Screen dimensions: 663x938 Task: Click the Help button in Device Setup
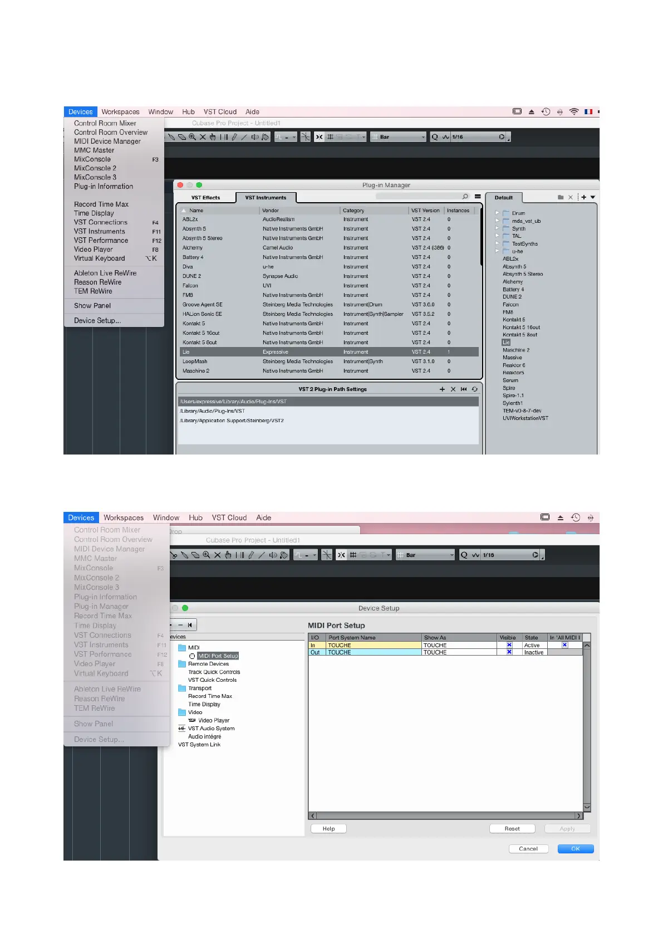[x=328, y=829]
